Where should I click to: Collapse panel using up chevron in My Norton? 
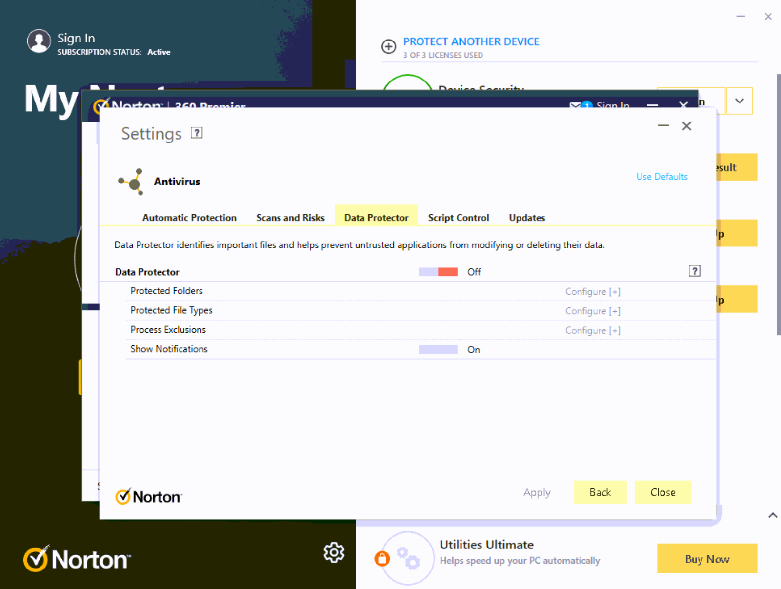pos(773,515)
